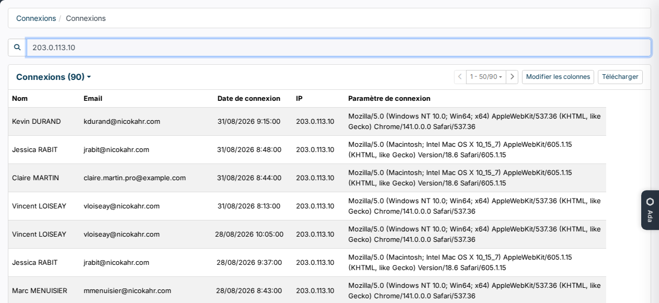Click Paramètre de connexion column header
659x303 pixels.
tap(389, 98)
